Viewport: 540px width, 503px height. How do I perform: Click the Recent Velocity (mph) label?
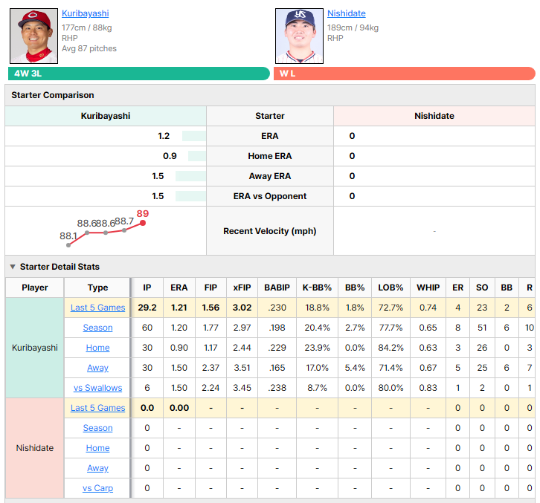coord(270,231)
